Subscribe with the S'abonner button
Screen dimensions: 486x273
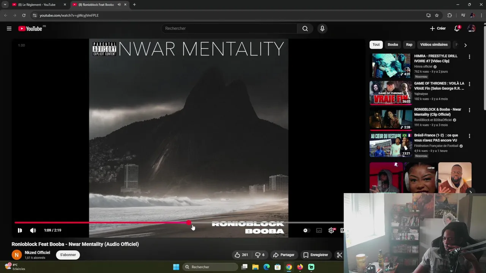click(x=68, y=255)
